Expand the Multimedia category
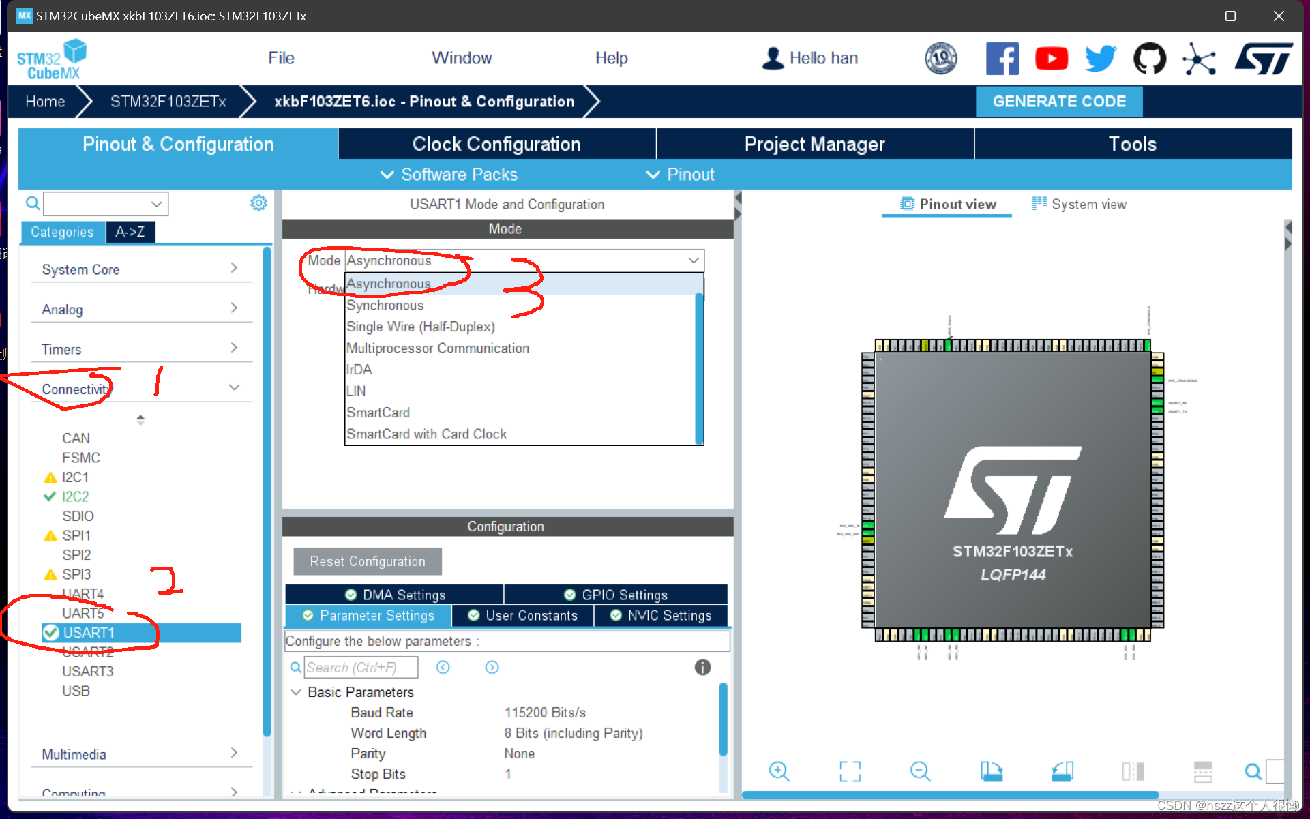 (140, 754)
